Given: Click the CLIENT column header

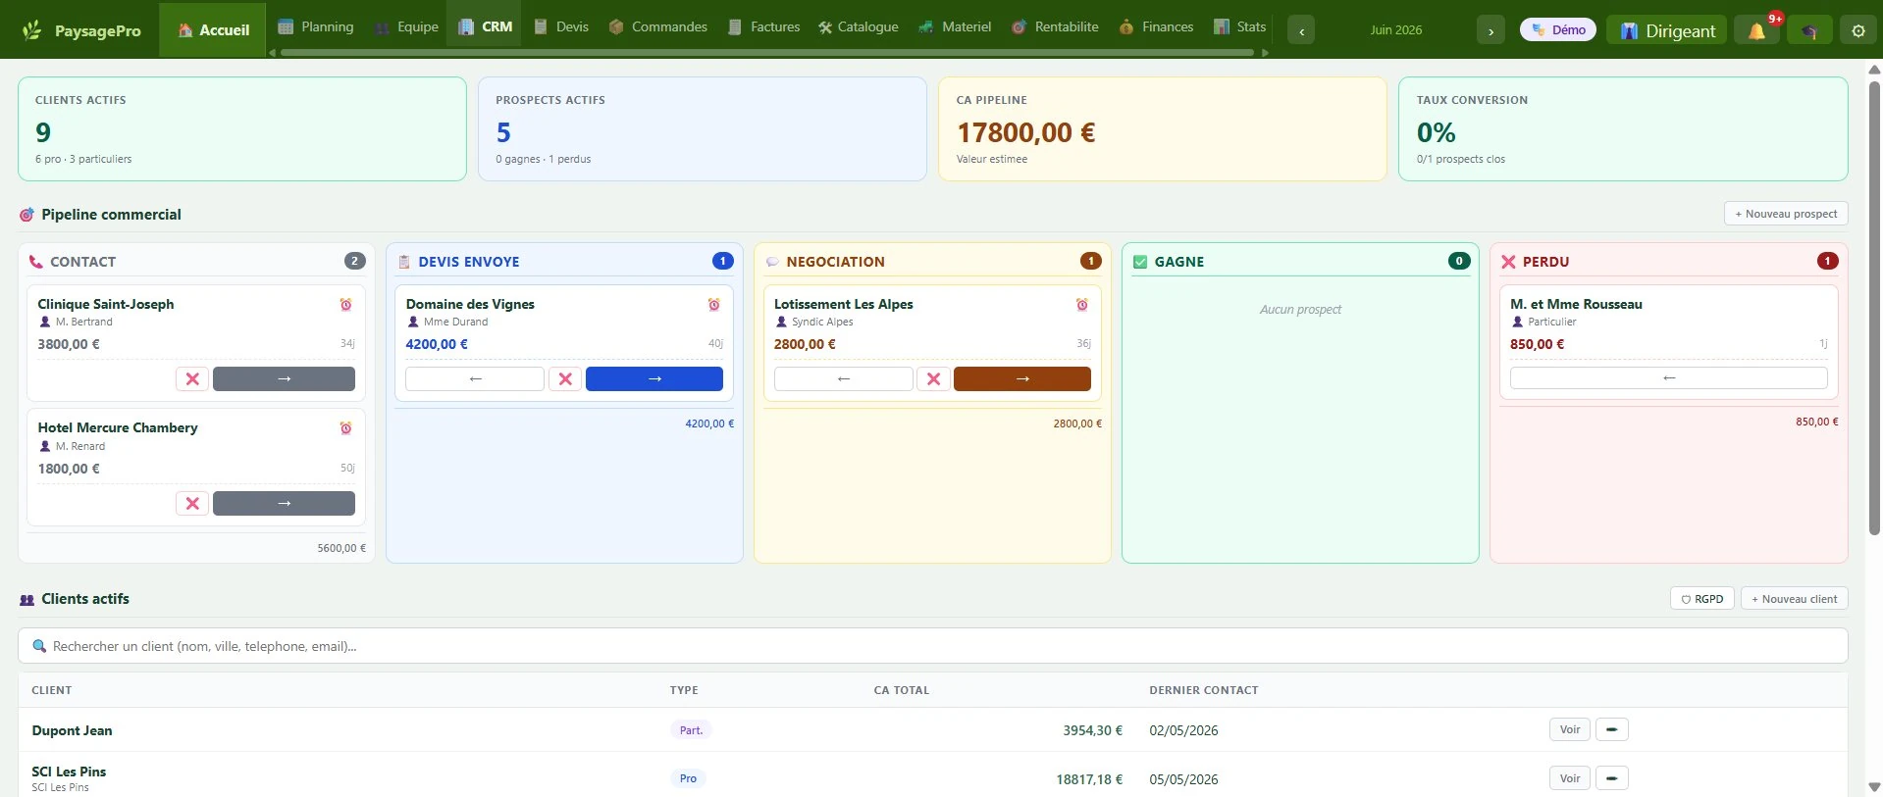Looking at the screenshot, I should pos(52,690).
